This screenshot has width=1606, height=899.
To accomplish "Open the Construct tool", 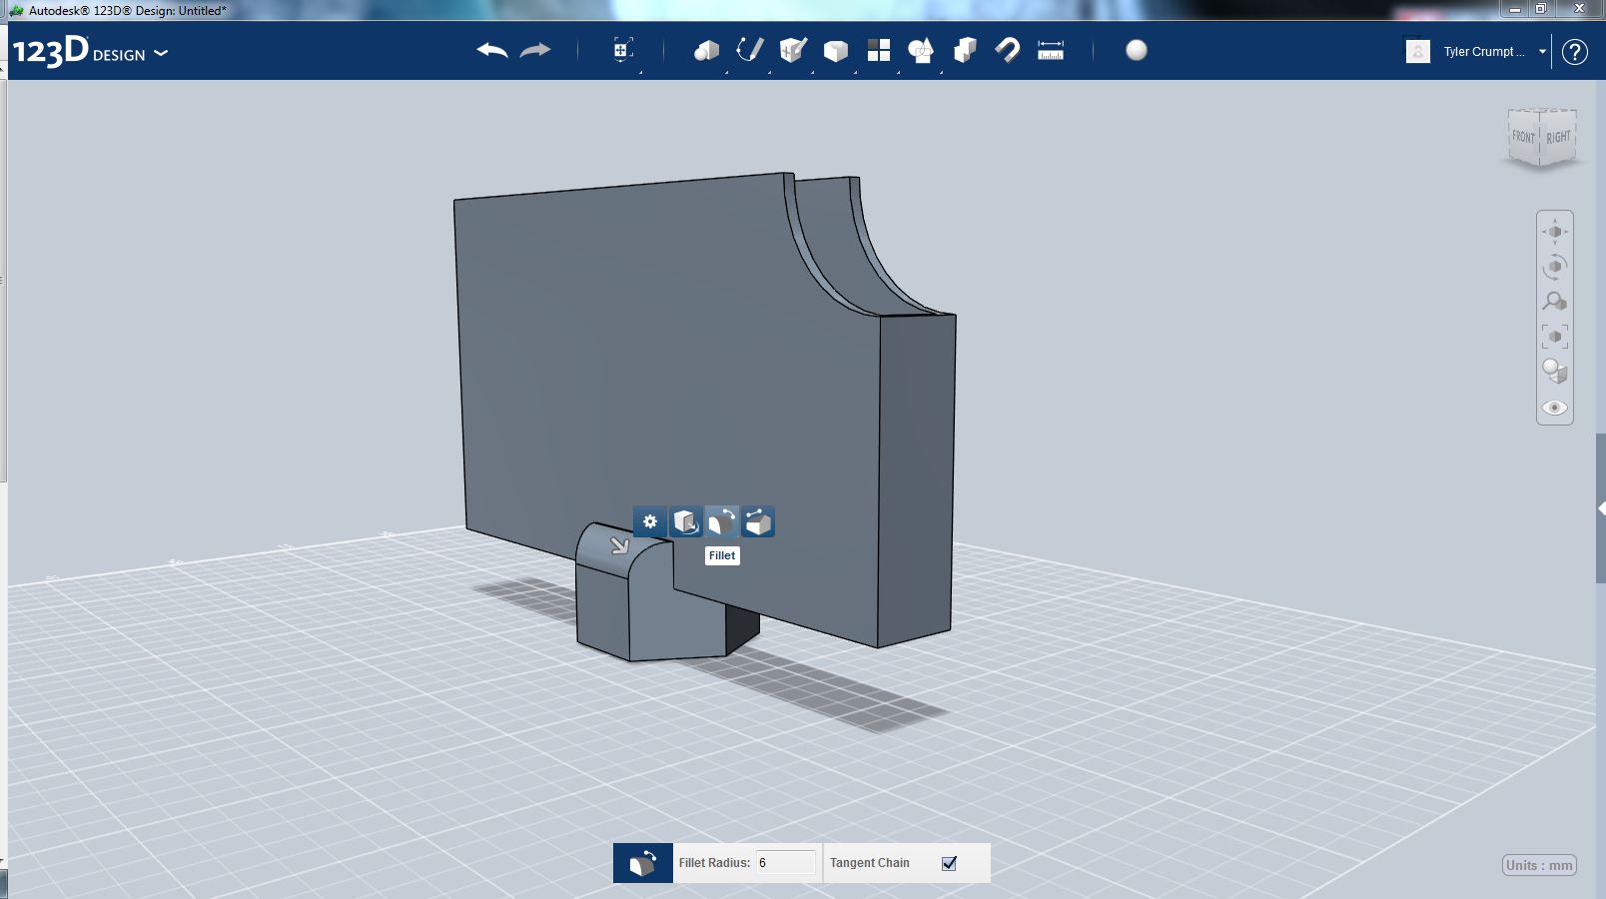I will tap(793, 50).
